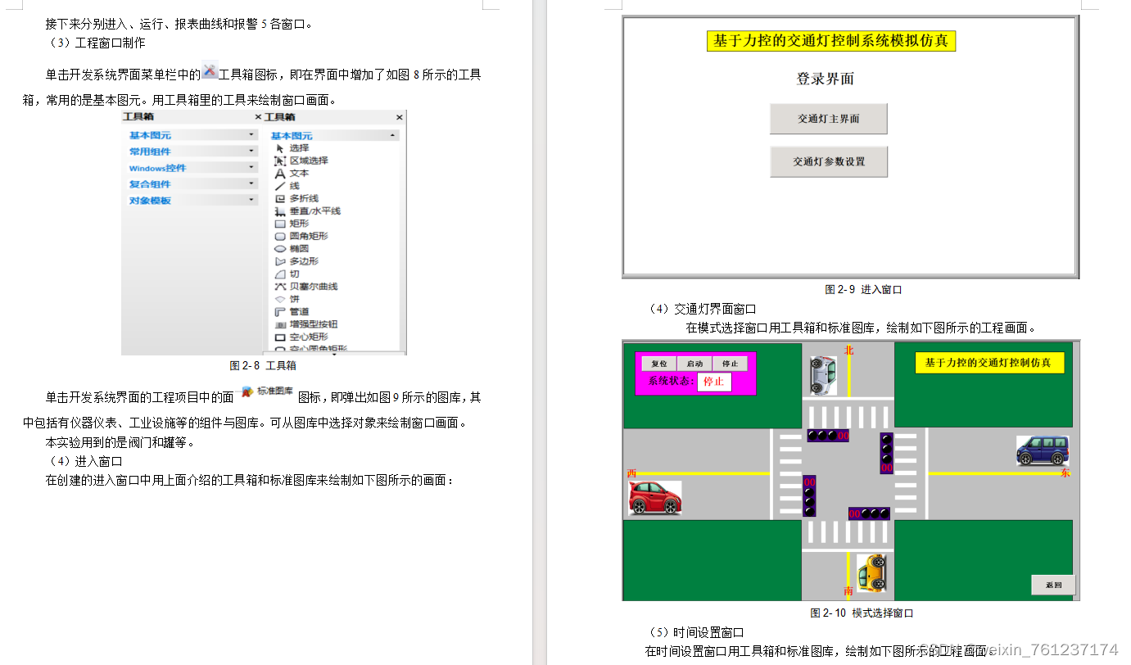The width and height of the screenshot is (1131, 665).
Task: Click the east-side vertical traffic light
Action: coord(886,453)
